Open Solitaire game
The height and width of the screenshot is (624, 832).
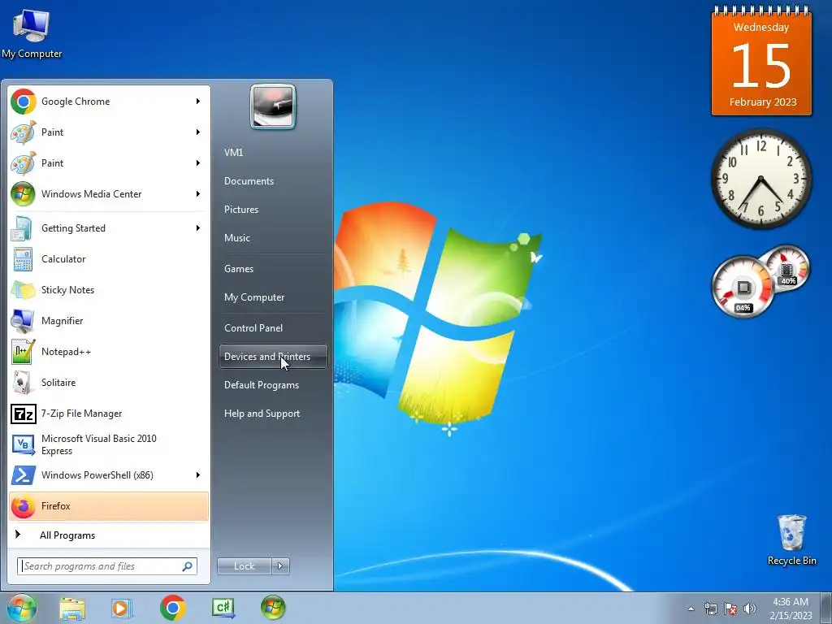pyautogui.click(x=109, y=383)
